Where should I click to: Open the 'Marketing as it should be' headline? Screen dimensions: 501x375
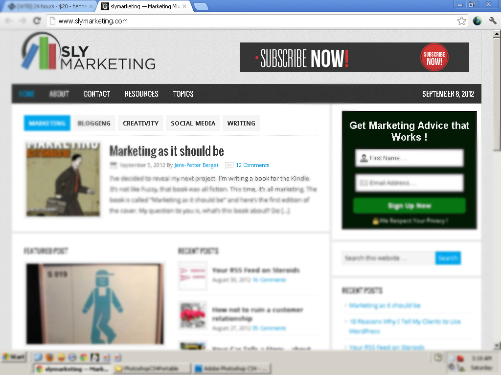pos(166,151)
